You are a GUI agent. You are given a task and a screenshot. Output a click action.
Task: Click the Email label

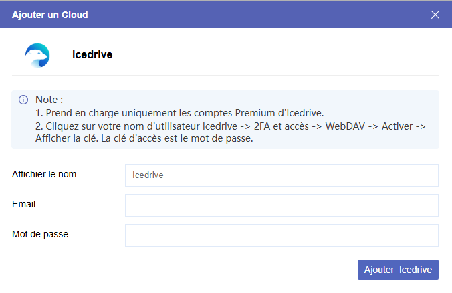point(23,204)
